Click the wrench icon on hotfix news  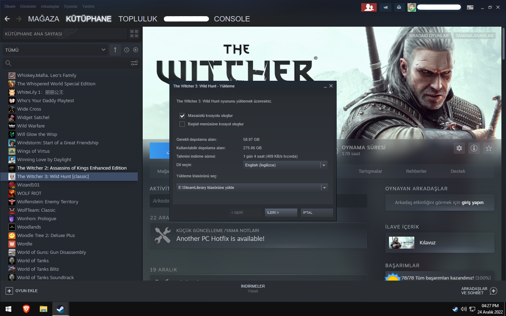coord(163,235)
